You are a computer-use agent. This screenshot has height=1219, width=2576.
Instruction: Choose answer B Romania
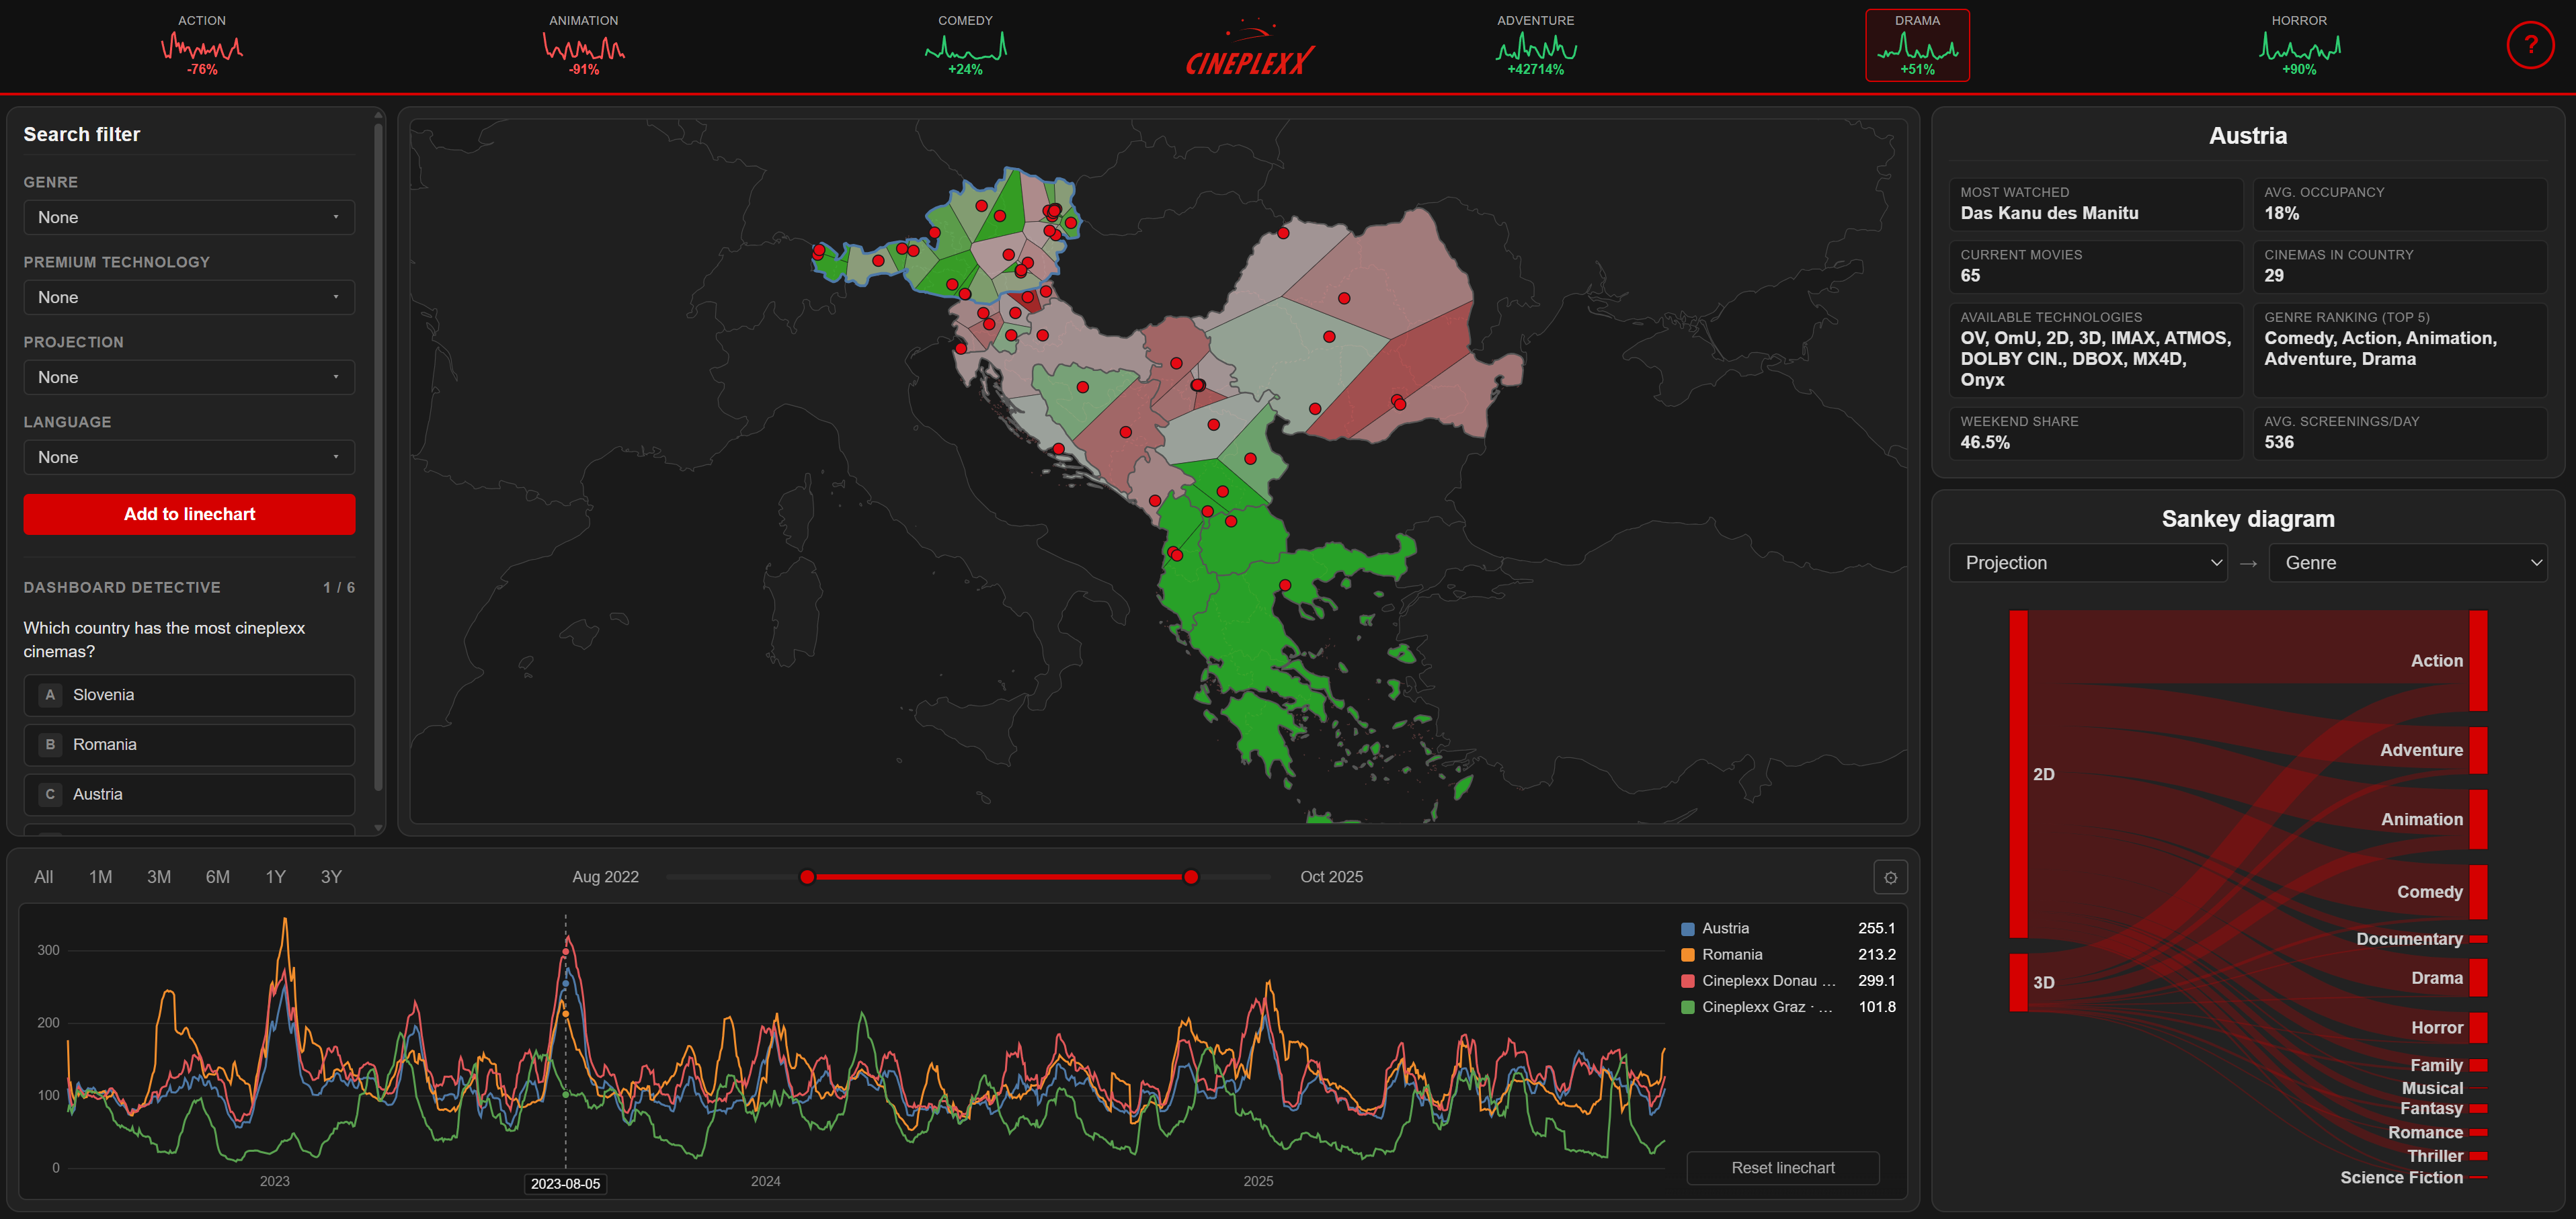(189, 745)
